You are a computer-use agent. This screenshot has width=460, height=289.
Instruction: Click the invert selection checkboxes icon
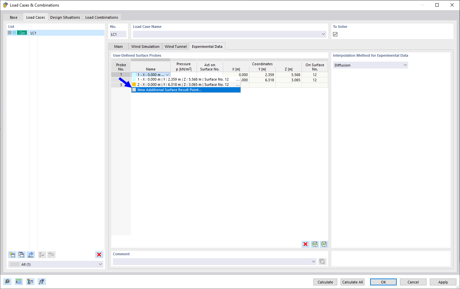click(x=51, y=255)
